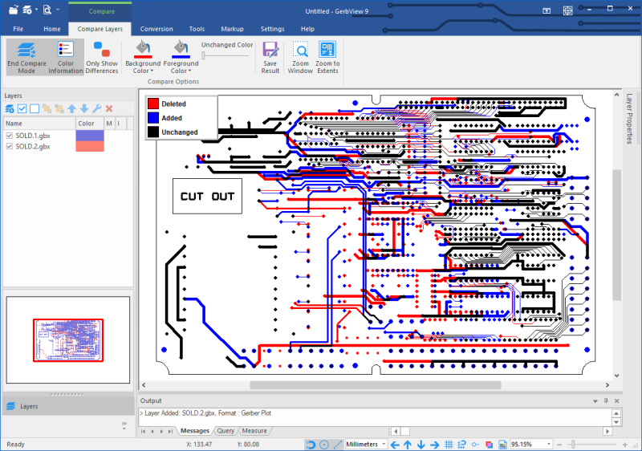Open the Help tab
The image size is (642, 451).
click(x=307, y=29)
